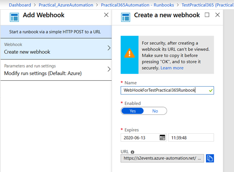
Task: Click the URL info icon
Action: pos(132,152)
